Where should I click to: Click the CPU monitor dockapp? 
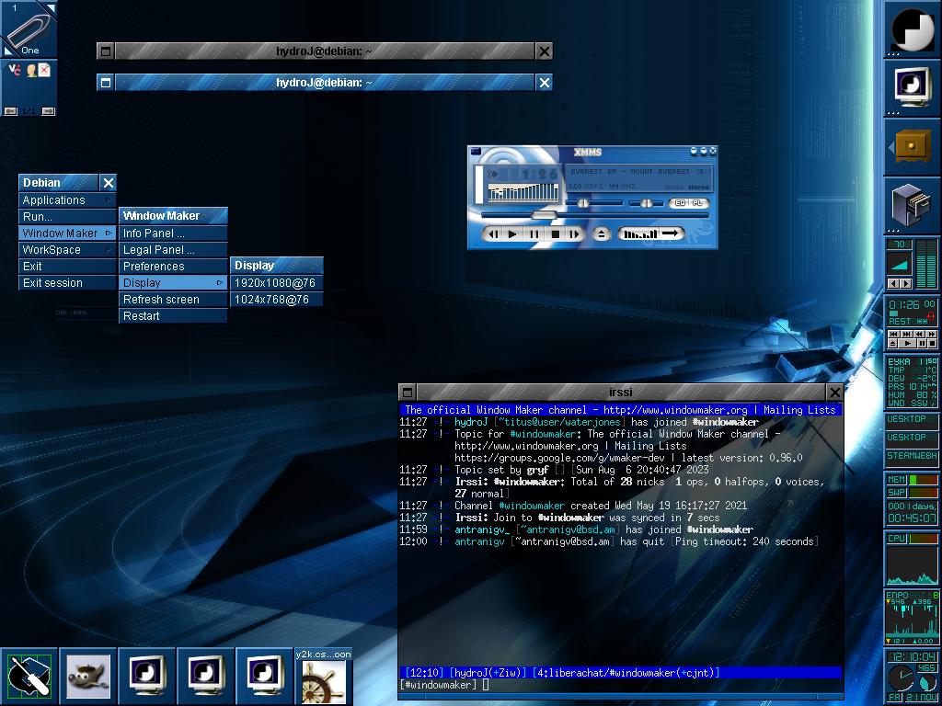pyautogui.click(x=912, y=556)
